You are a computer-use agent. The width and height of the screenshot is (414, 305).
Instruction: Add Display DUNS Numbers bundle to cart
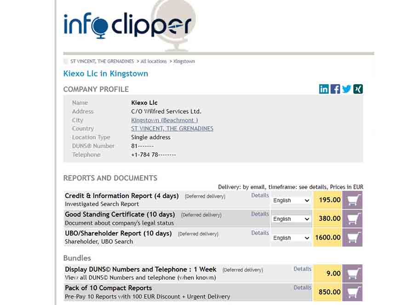click(x=352, y=273)
